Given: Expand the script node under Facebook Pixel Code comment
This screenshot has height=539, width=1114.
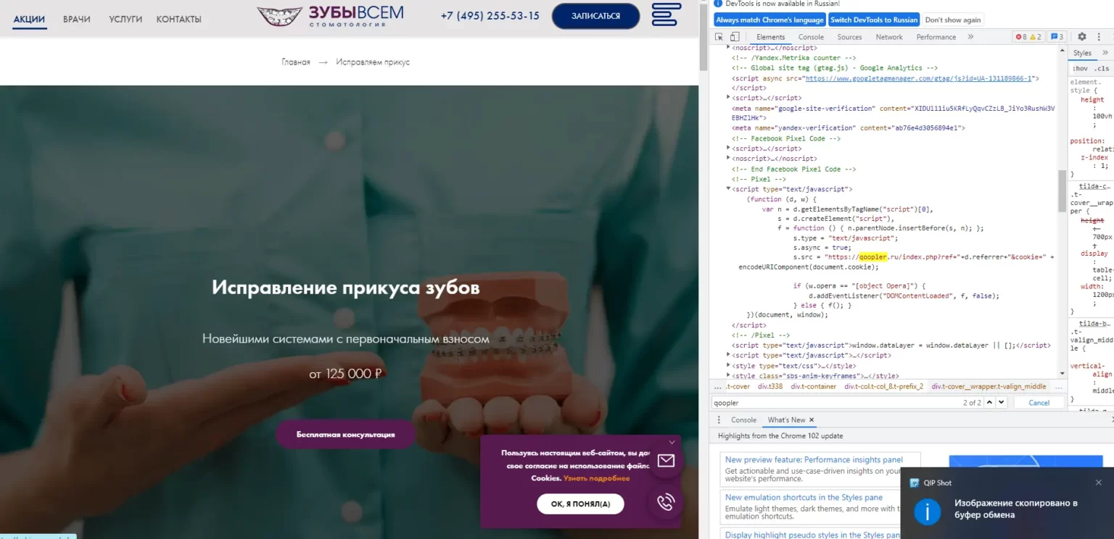Looking at the screenshot, I should tap(729, 149).
